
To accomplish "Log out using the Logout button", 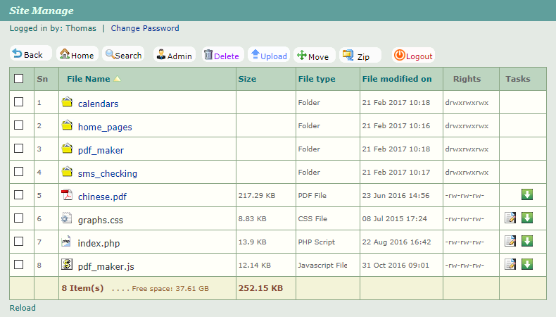I will (413, 56).
